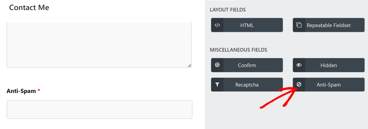Click the Layout Fields section heading
Viewport: 368px width, 129px height.
click(x=228, y=10)
